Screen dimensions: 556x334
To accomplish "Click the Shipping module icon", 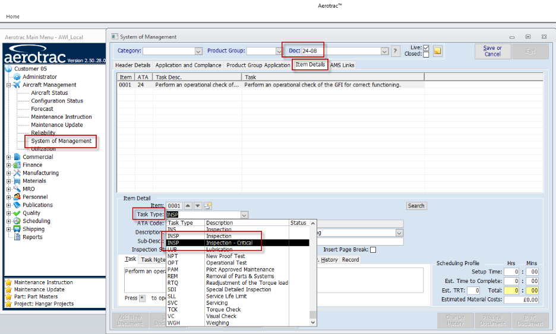I will (17, 229).
